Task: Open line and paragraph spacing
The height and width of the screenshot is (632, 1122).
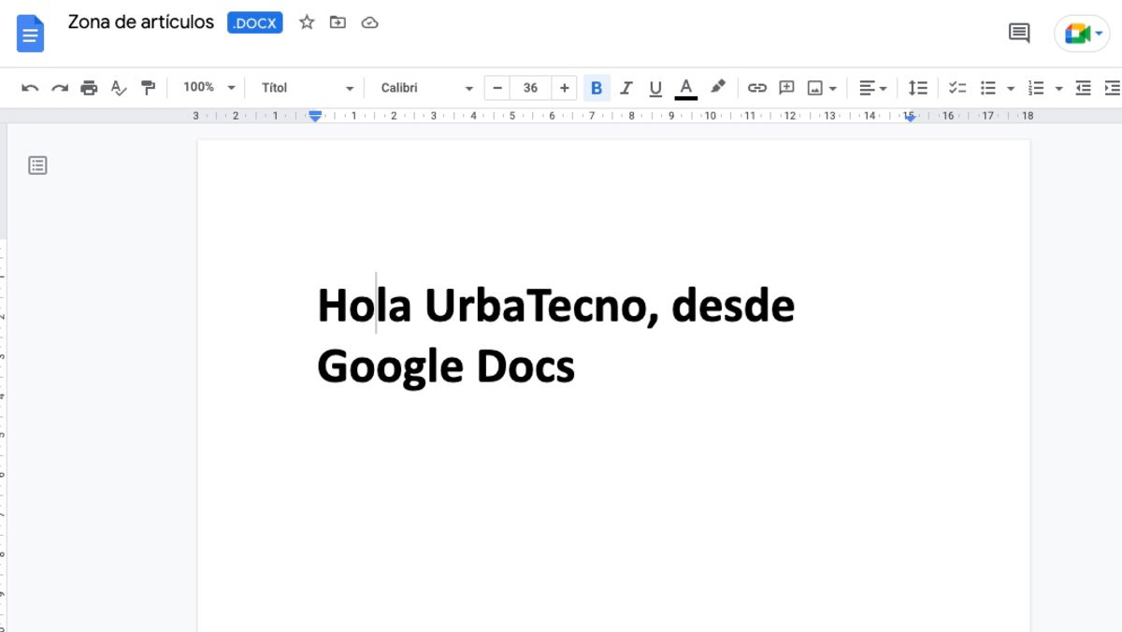Action: point(918,88)
